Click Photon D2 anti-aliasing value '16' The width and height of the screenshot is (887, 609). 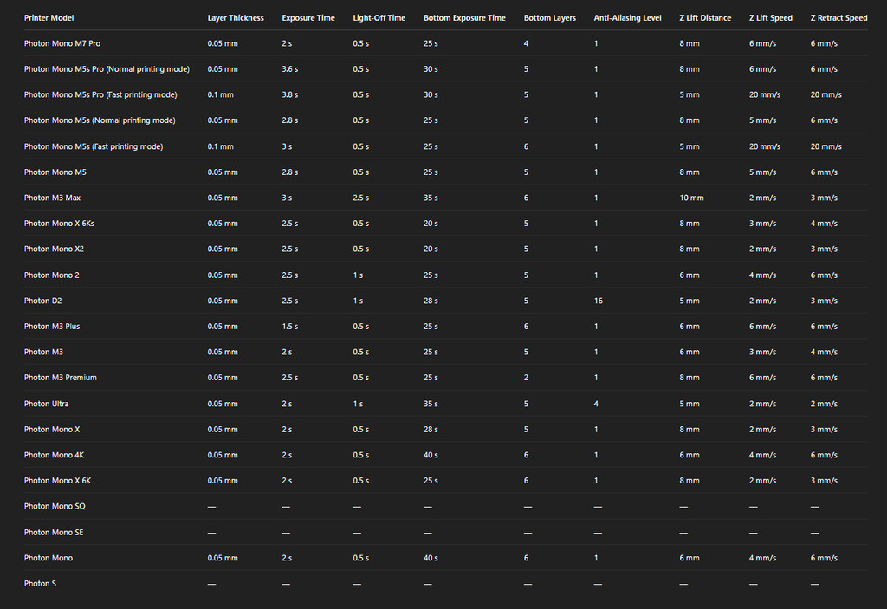point(598,301)
